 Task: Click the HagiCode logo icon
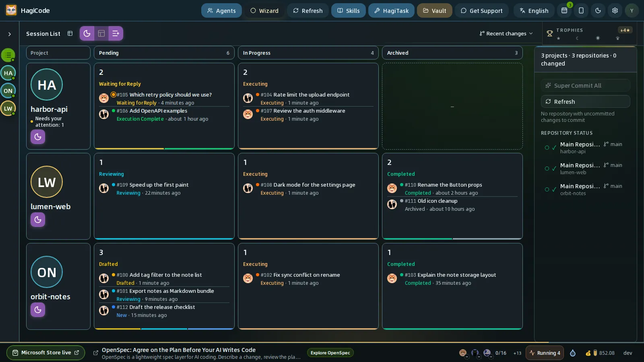pyautogui.click(x=11, y=10)
